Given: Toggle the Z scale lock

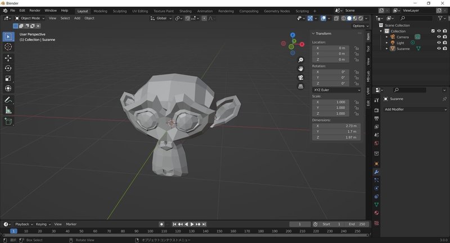Looking at the screenshot, I should pyautogui.click(x=356, y=113).
